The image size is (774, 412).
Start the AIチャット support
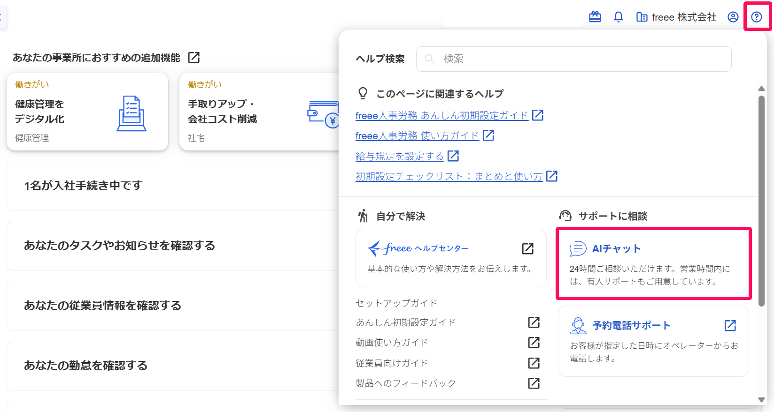click(x=653, y=263)
